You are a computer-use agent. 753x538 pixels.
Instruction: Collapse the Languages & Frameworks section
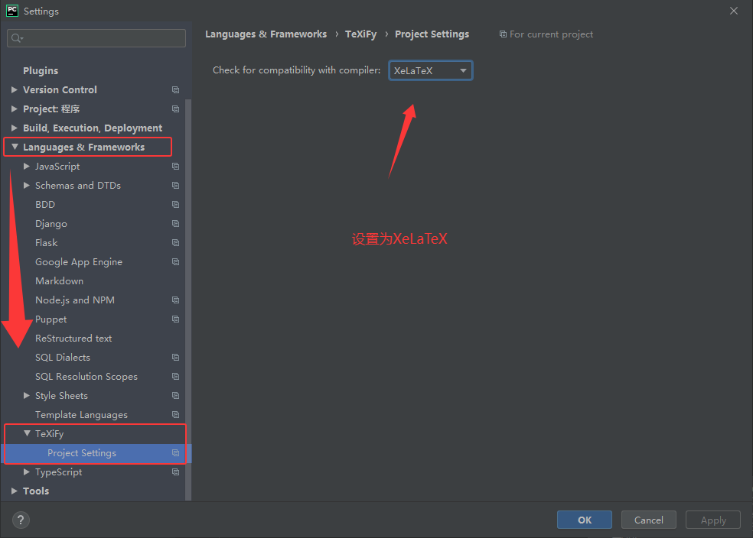pyautogui.click(x=15, y=147)
